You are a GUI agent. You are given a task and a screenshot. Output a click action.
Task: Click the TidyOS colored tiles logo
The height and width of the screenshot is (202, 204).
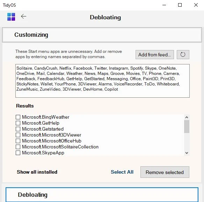(x=11, y=17)
